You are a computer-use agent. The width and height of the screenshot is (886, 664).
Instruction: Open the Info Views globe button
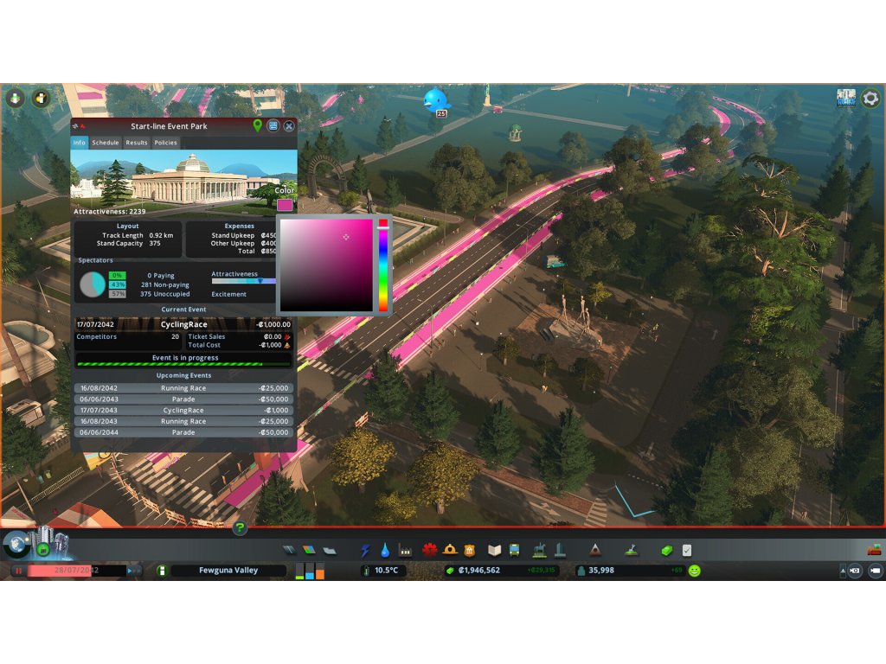17,544
